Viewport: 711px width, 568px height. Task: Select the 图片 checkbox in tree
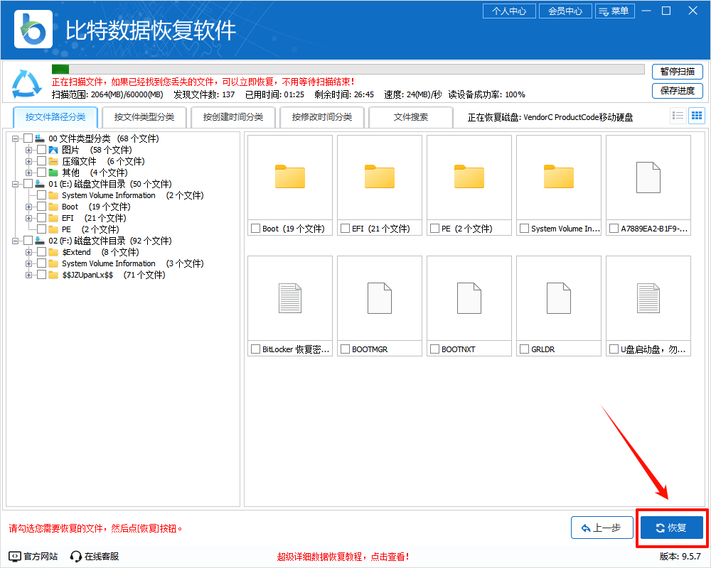pos(41,150)
